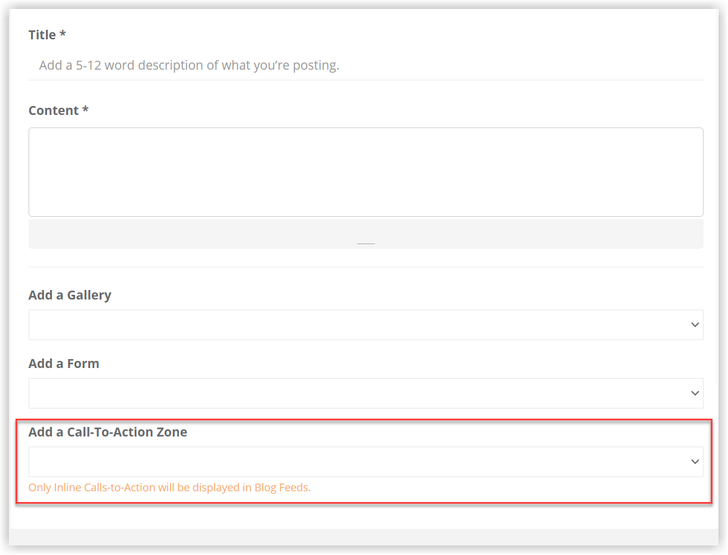Viewport: 728px width, 555px height.
Task: Click the Add a Form label
Action: coord(64,364)
